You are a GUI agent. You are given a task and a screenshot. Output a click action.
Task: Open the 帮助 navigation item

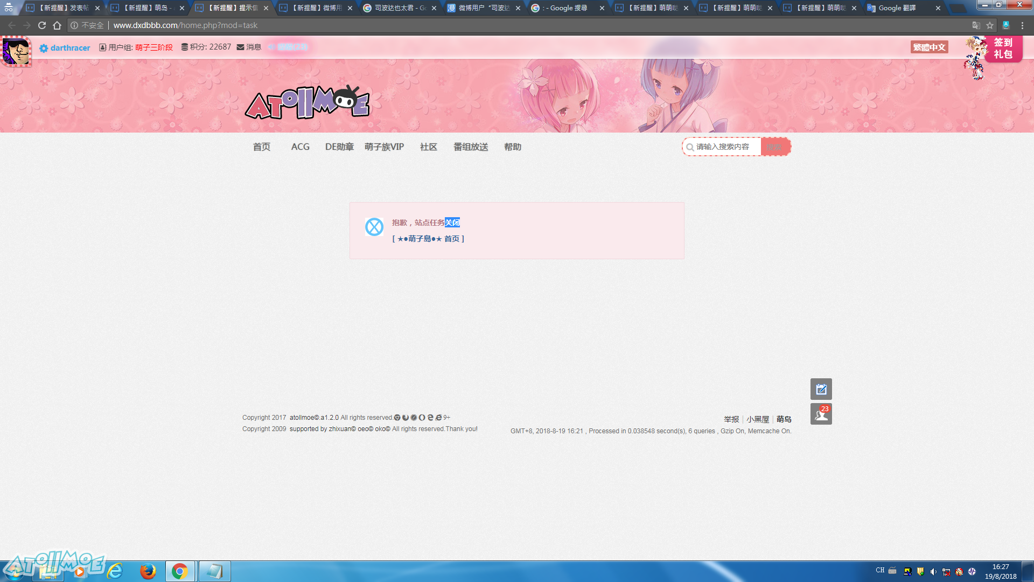[513, 147]
